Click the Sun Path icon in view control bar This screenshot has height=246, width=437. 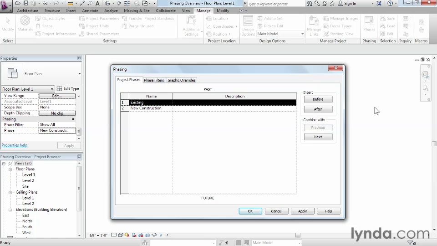pyautogui.click(x=127, y=235)
